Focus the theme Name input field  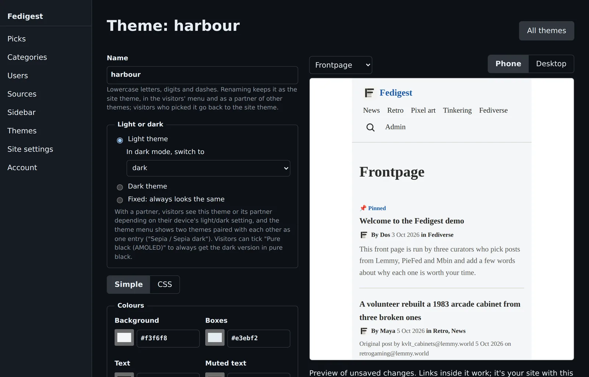coord(202,75)
